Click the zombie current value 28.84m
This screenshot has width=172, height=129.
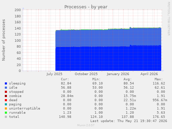coord(67,96)
